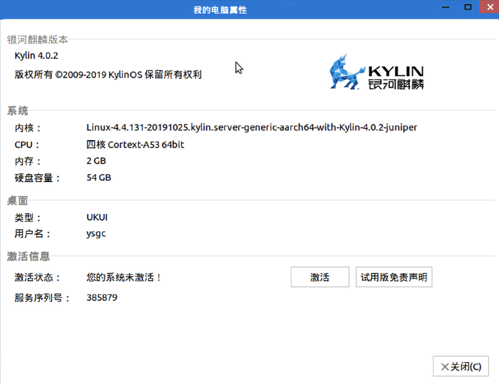499x384 pixels.
Task: Click the activation status 您的系统未激活！
Action: point(124,277)
